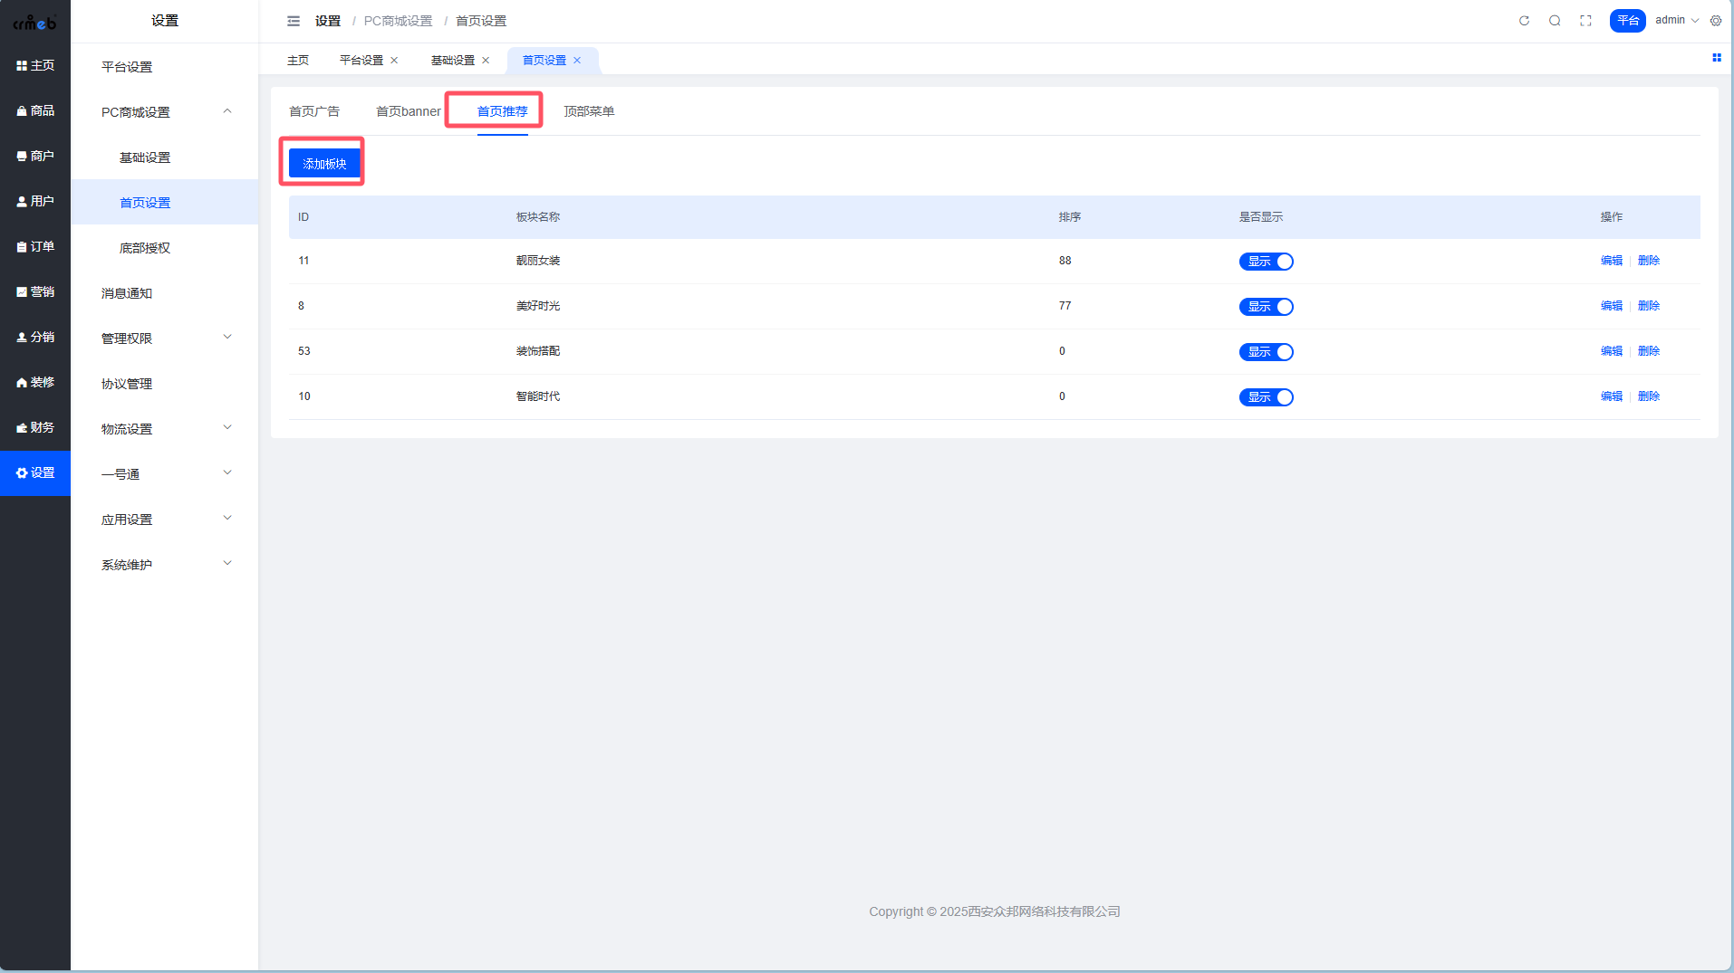Expand the 管理权限 submenu
Viewport: 1734px width, 973px height.
pos(164,339)
